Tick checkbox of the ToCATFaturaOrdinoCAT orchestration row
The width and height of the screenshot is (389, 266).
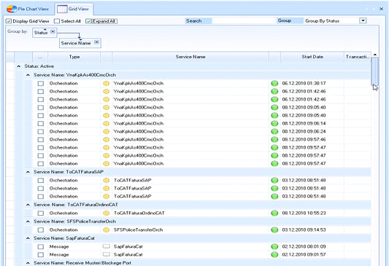41,214
